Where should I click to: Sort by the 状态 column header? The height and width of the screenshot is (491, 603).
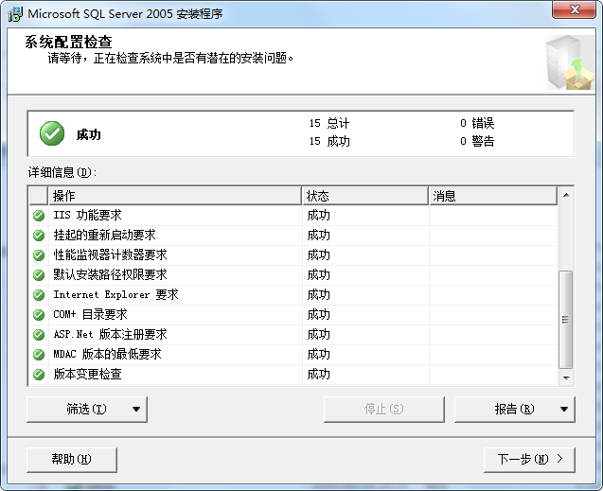tap(365, 196)
